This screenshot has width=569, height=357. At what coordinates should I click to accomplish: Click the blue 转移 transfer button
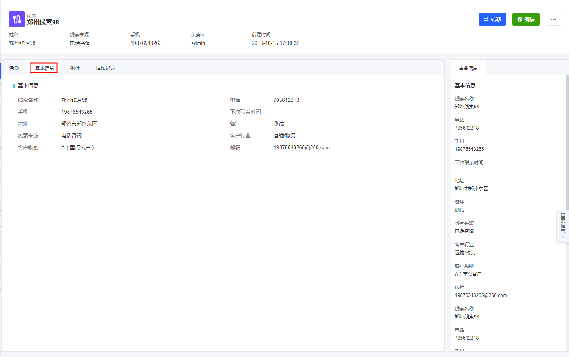click(x=492, y=19)
